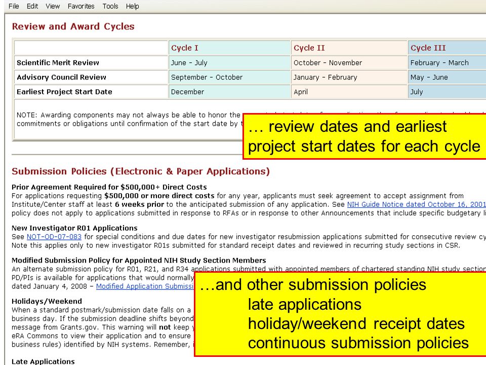The image size is (486, 365).
Task: Click the January - February cell
Action: pyautogui.click(x=349, y=77)
